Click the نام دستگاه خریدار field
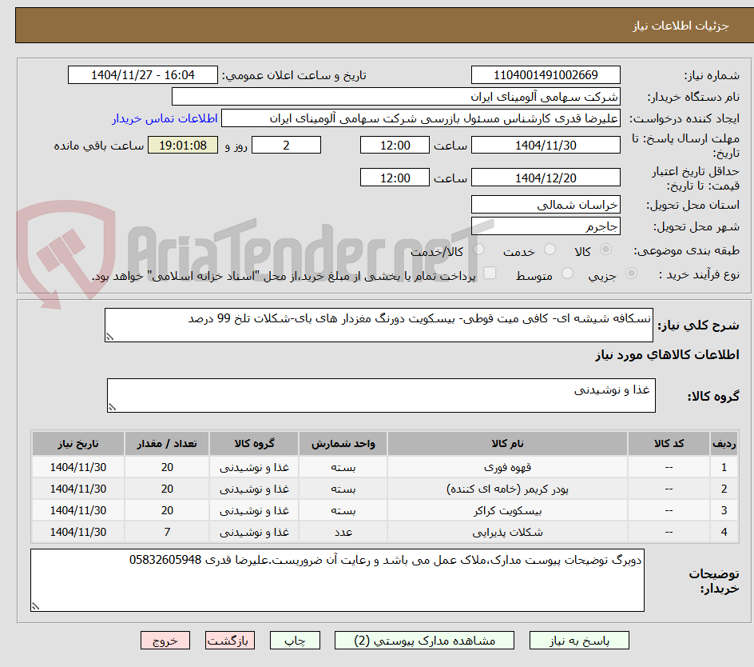Image resolution: width=754 pixels, height=667 pixels. tap(395, 97)
